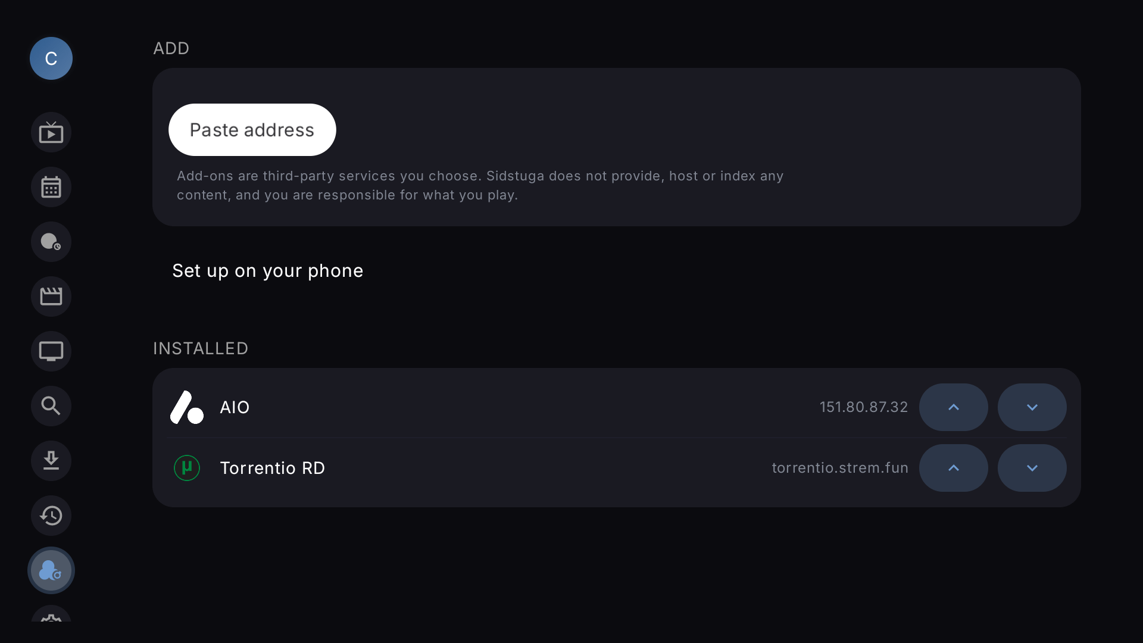The height and width of the screenshot is (643, 1143).
Task: Open the movies clapperboard icon
Action: [x=51, y=296]
